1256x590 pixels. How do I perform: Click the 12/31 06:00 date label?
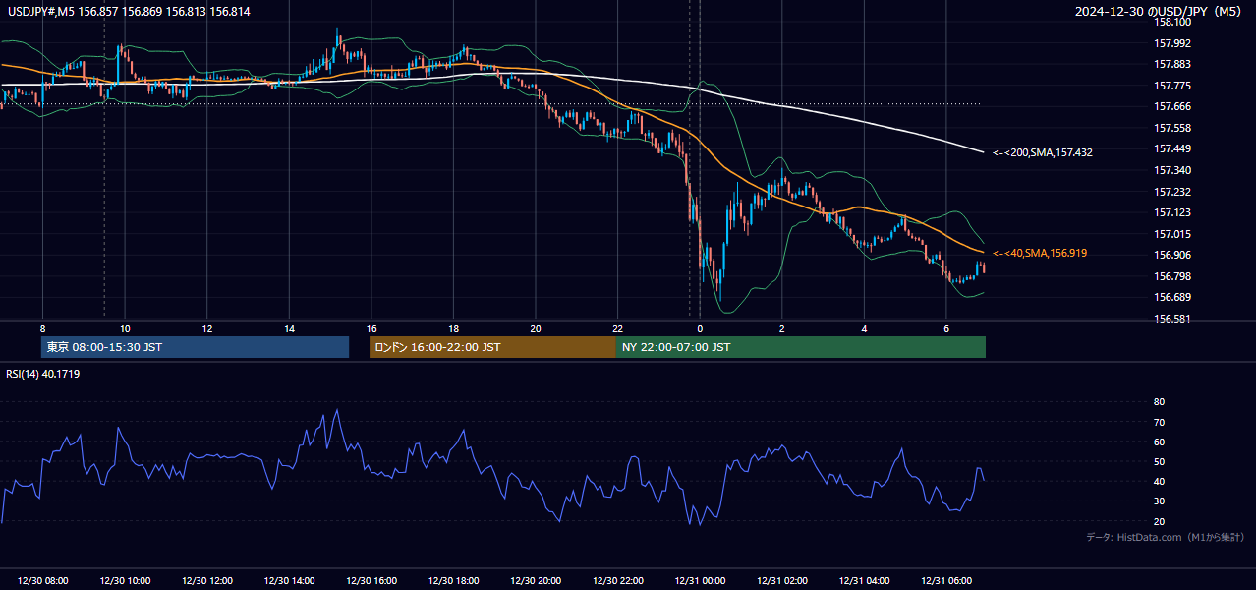[945, 581]
